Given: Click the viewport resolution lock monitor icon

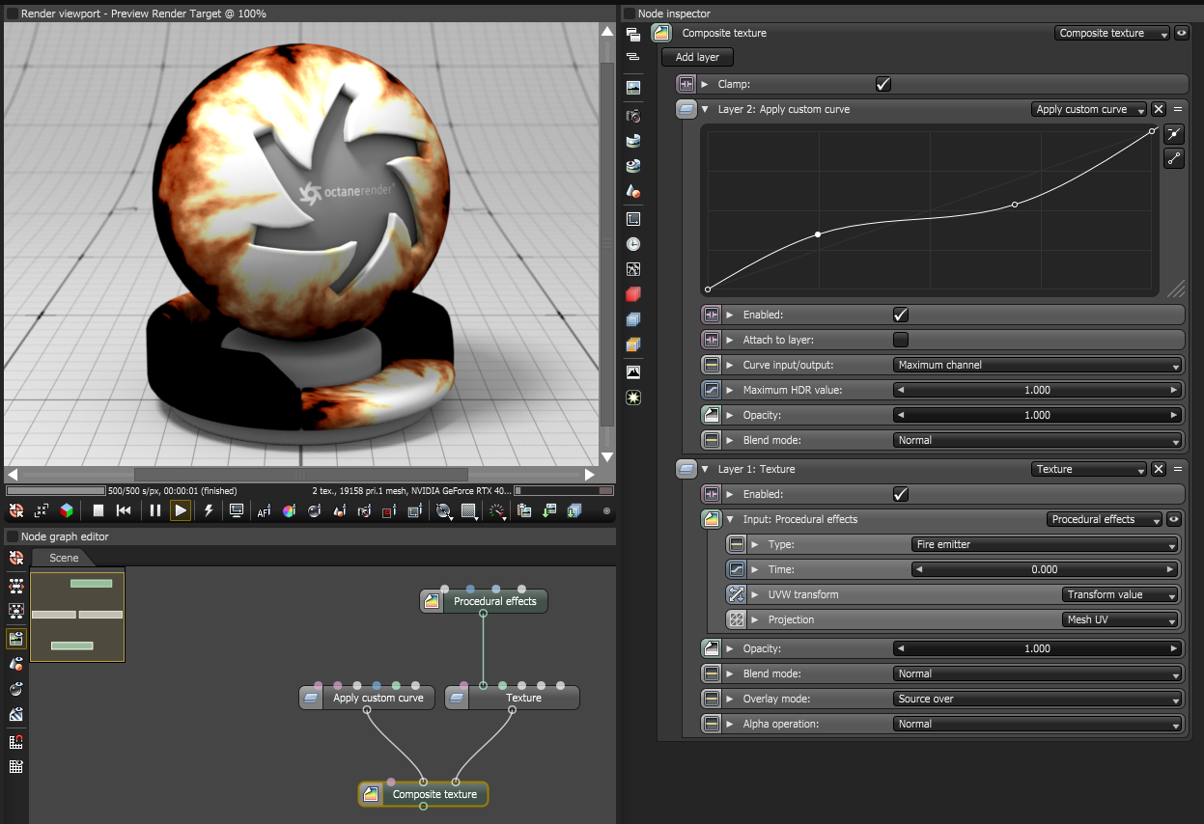Looking at the screenshot, I should point(236,510).
